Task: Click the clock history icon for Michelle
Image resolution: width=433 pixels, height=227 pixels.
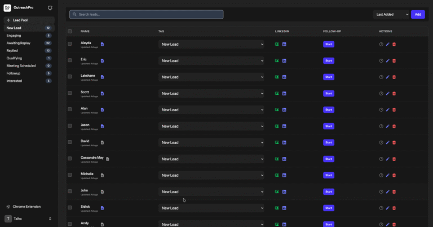Action: tap(381, 175)
